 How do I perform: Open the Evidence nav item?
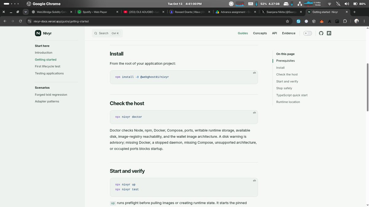point(289,33)
